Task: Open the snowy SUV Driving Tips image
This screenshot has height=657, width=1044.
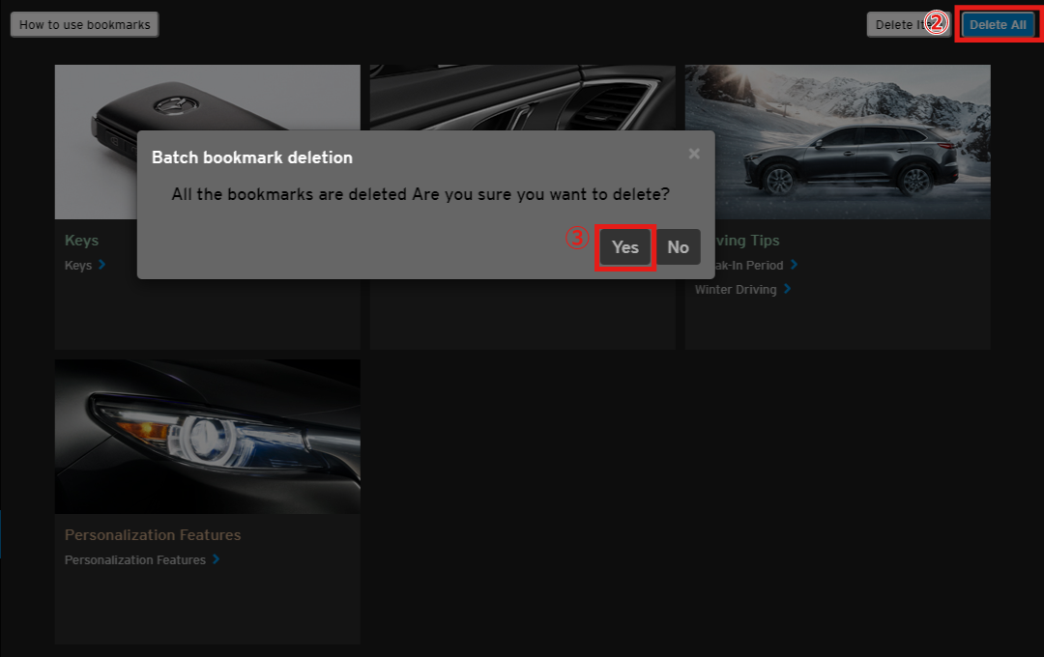Action: 837,141
